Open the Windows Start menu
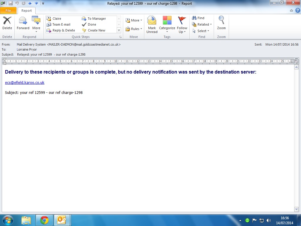This screenshot has width=301, height=226. click(8, 220)
